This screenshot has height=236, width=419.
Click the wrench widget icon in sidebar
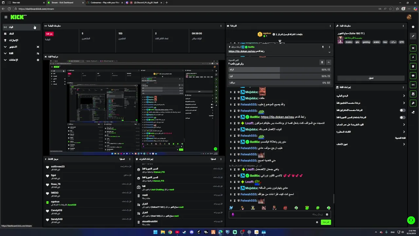(x=413, y=103)
